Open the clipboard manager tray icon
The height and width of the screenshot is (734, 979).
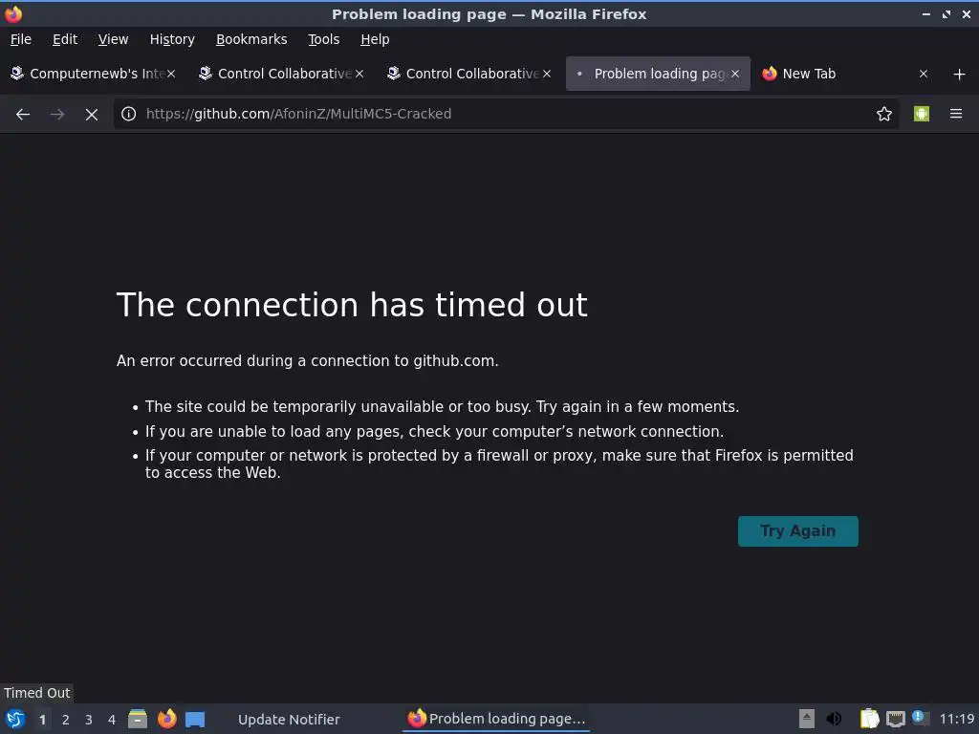pos(869,719)
